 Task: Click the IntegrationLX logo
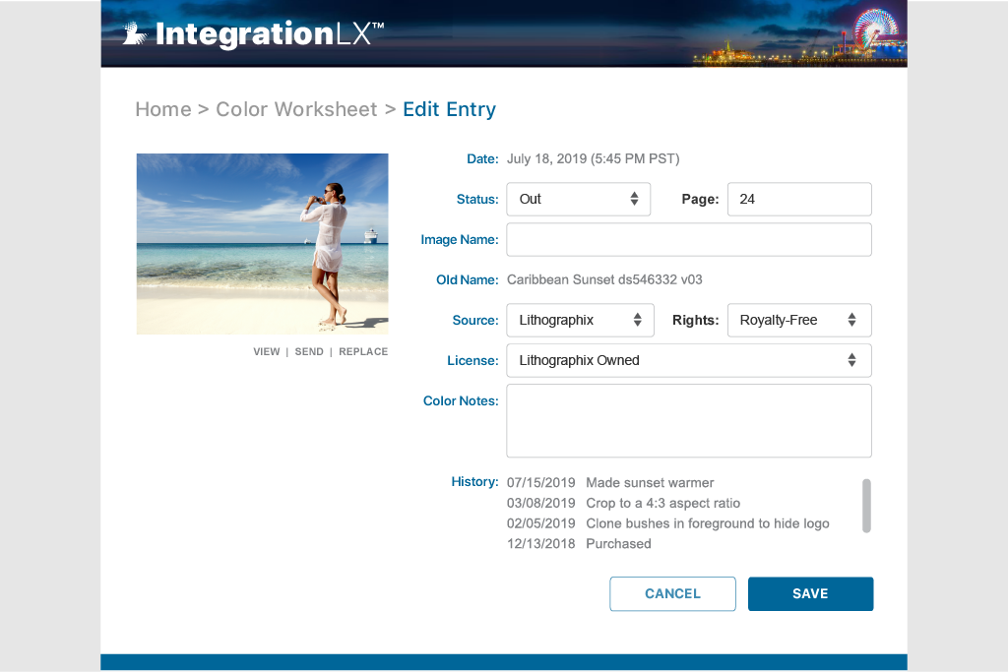[x=254, y=33]
